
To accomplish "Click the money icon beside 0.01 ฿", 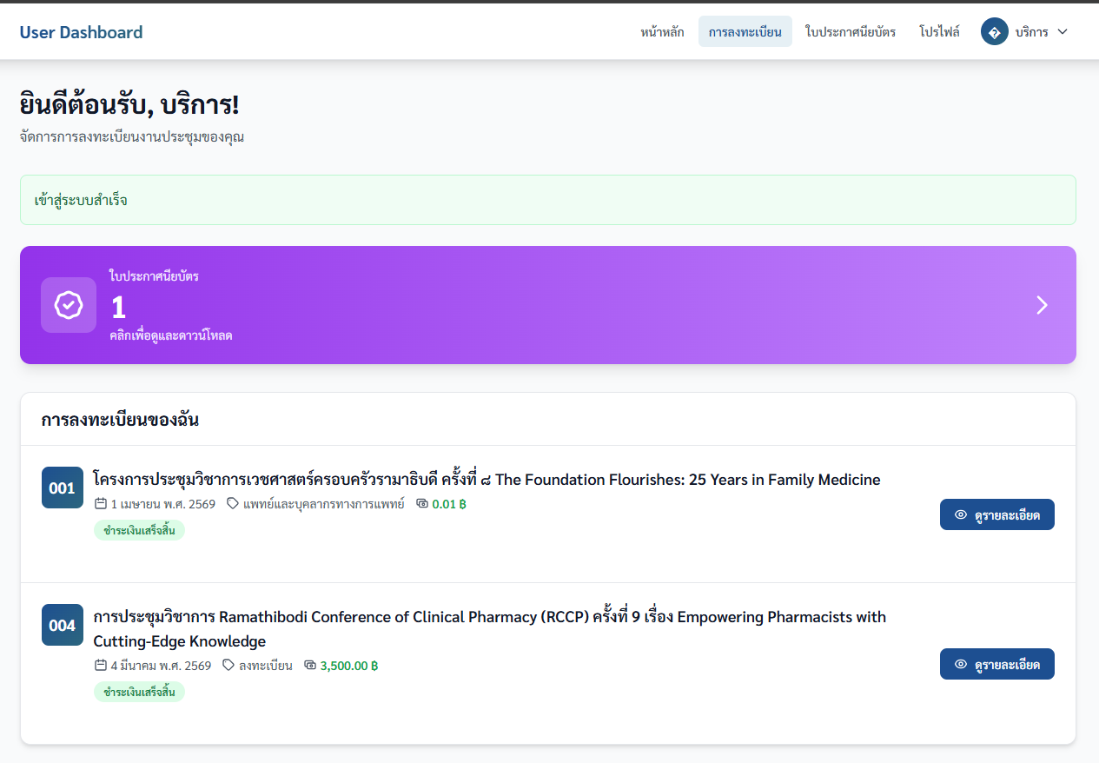I will [422, 504].
